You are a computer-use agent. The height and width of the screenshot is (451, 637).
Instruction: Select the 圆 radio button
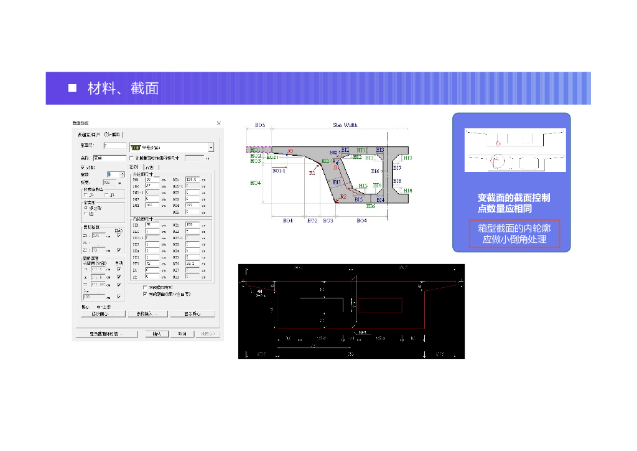coord(86,214)
